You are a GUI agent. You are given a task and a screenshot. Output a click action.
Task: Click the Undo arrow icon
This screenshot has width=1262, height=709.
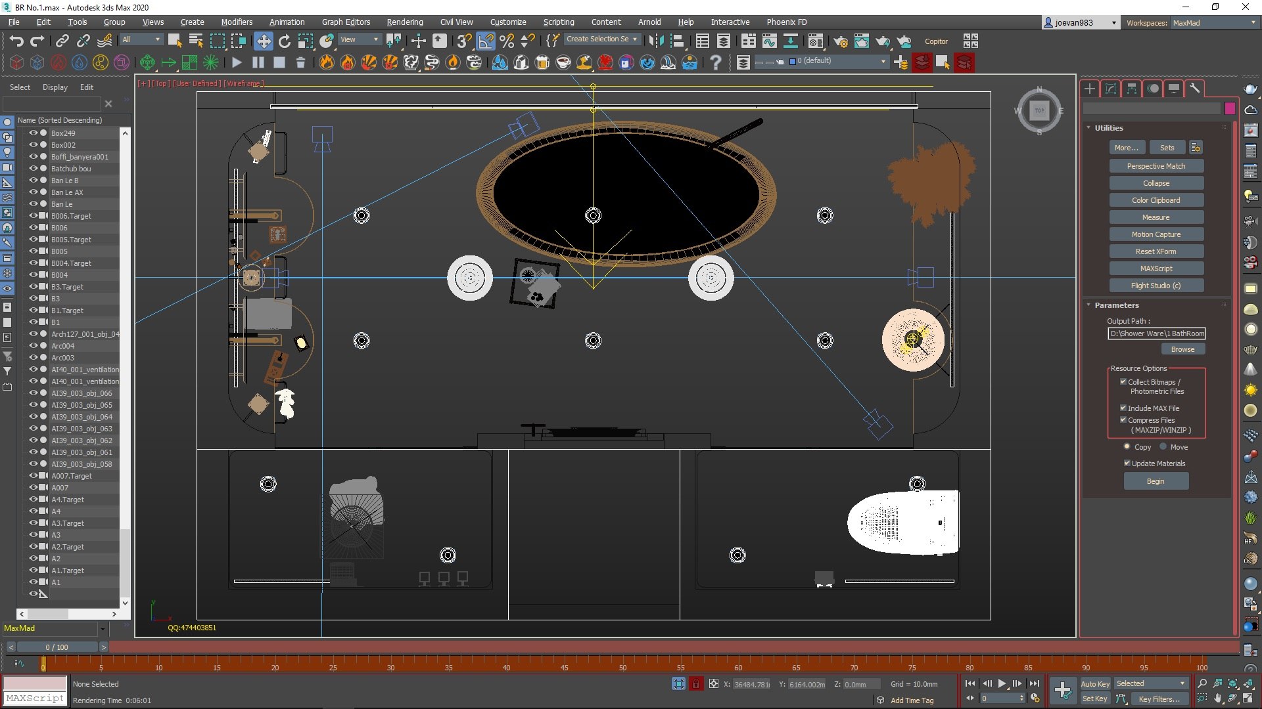pos(16,41)
